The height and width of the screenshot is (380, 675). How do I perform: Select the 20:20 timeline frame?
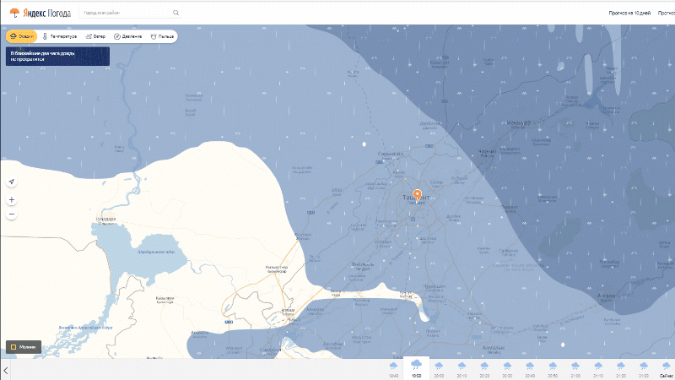click(x=484, y=370)
